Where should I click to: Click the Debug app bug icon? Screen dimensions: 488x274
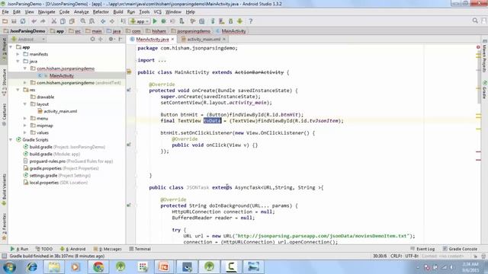(x=164, y=21)
